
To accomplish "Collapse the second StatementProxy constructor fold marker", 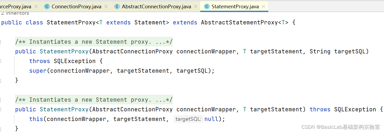I will (1, 109).
